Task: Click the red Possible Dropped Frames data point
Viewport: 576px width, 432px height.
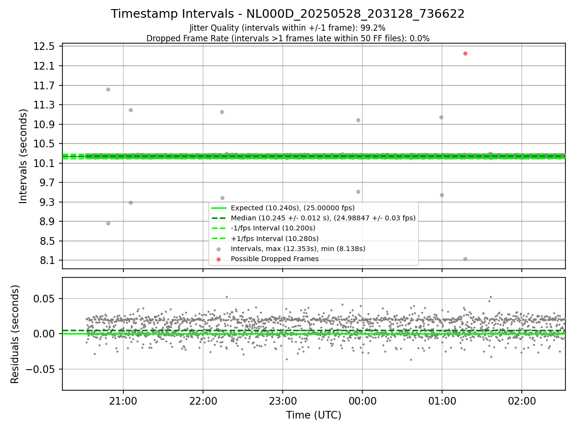Action: 465,53
